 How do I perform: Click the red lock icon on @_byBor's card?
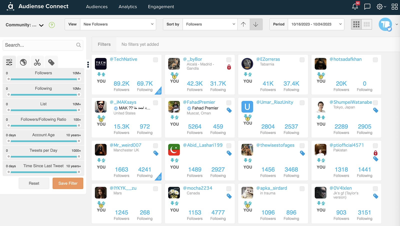[229, 67]
